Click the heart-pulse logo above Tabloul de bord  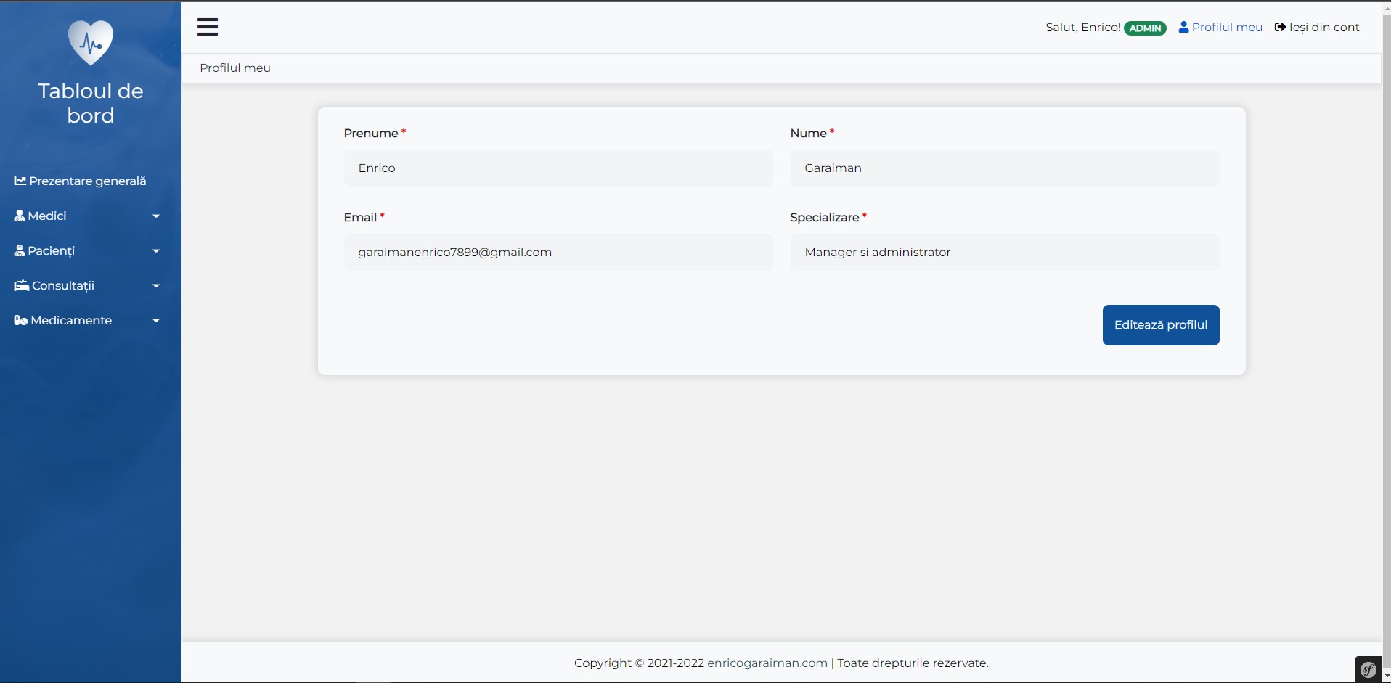90,42
